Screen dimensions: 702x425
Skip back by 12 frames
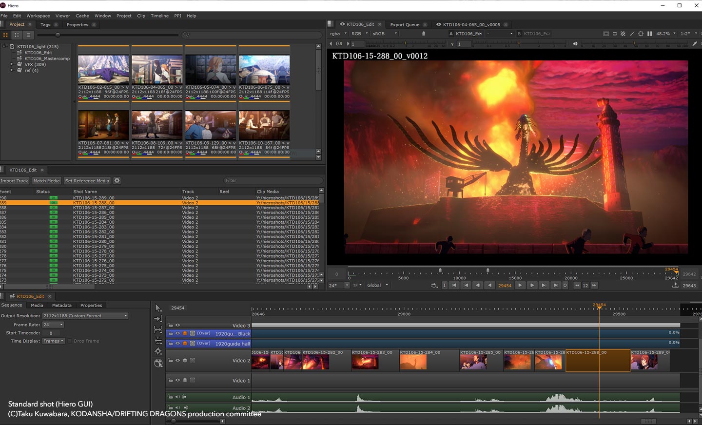coord(577,286)
